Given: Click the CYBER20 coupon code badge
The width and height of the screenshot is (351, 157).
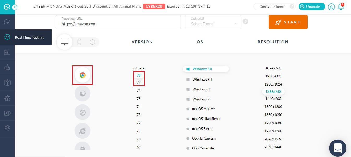Looking at the screenshot, I should 154,6.
